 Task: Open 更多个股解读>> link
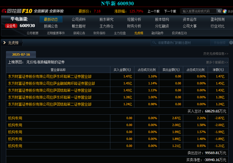pos(217,62)
